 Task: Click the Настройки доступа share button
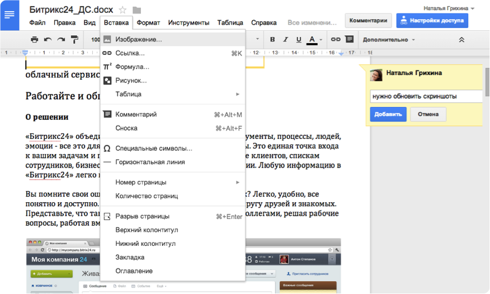pyautogui.click(x=432, y=21)
